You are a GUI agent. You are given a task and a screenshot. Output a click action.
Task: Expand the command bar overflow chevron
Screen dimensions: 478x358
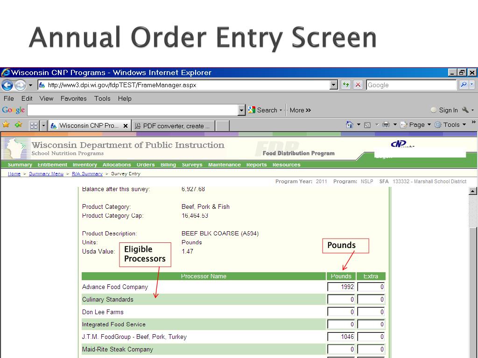click(473, 122)
